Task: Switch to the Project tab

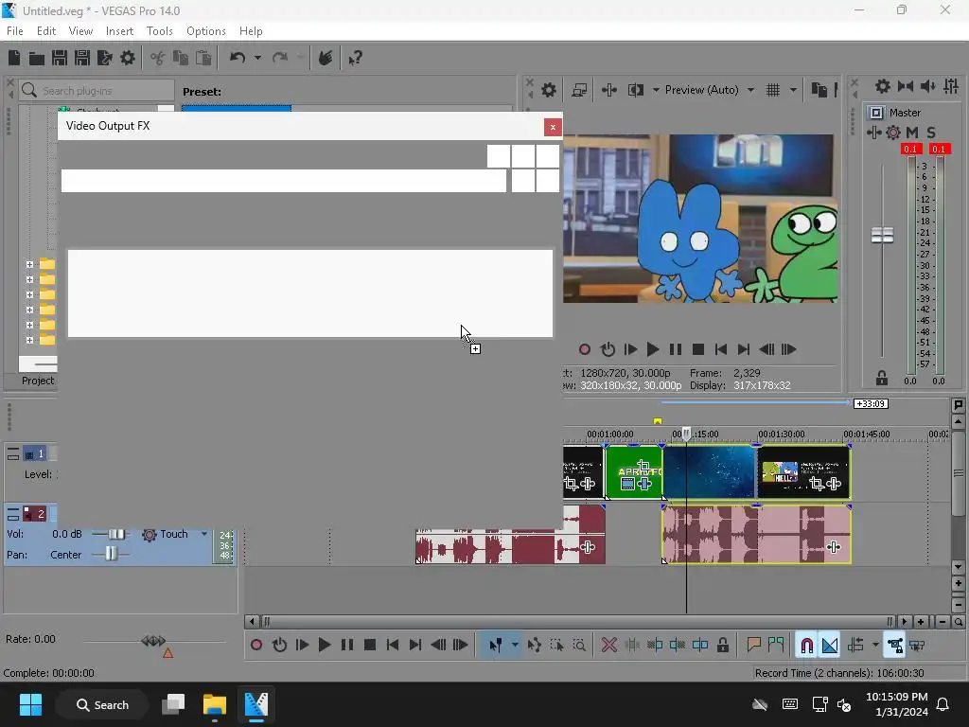Action: tap(38, 381)
